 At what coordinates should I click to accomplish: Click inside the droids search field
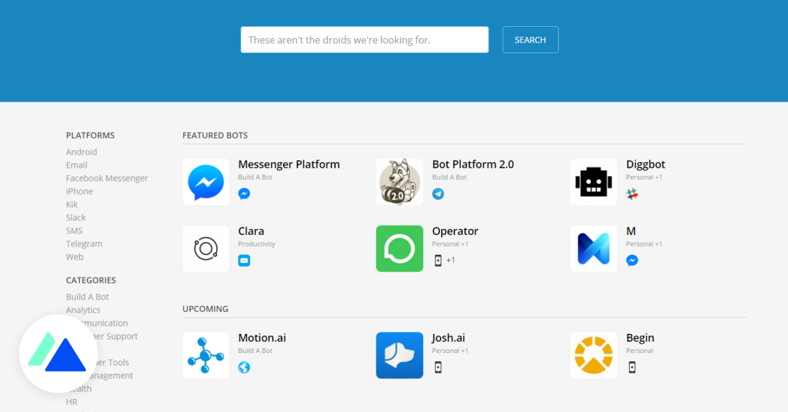point(364,39)
